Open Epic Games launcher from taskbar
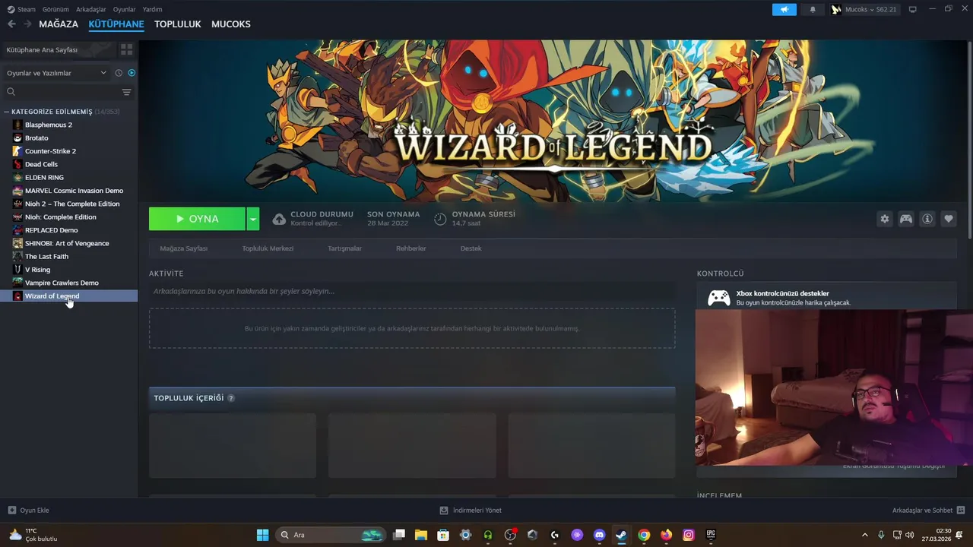 tap(711, 535)
